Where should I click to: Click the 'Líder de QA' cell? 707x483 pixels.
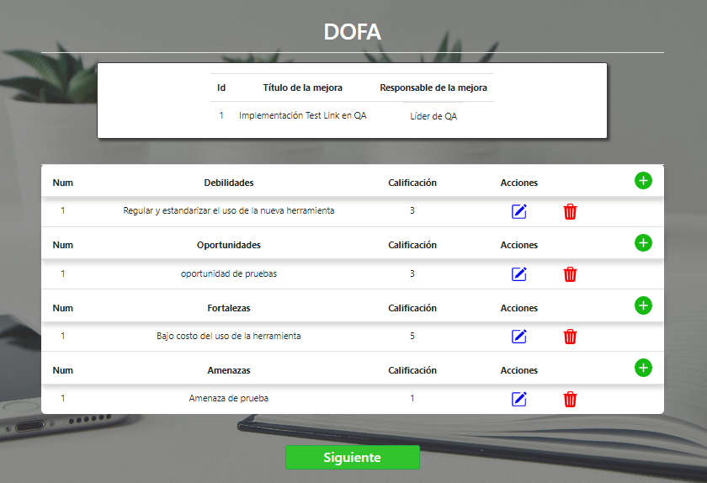[x=433, y=116]
